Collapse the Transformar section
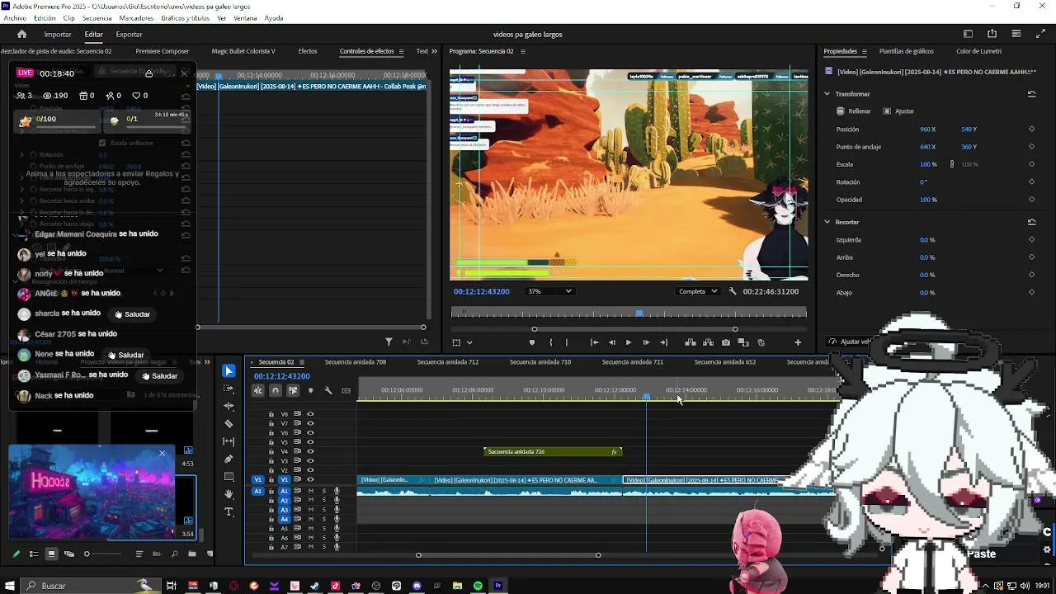The image size is (1056, 594). point(827,94)
